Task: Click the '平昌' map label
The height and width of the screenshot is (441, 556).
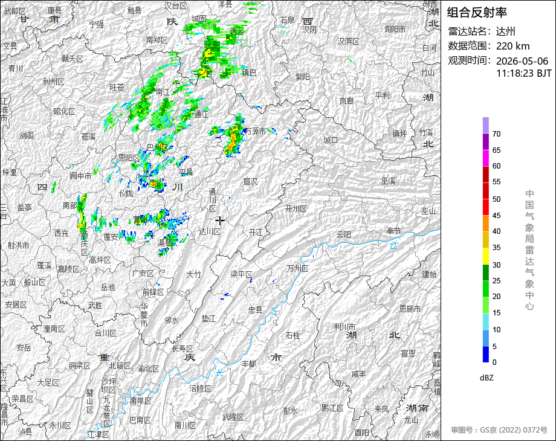Action: [x=186, y=172]
